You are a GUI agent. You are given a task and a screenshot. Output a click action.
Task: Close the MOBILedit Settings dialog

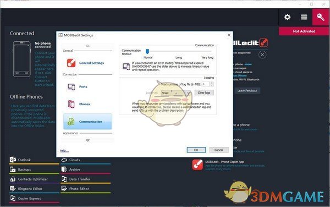[x=229, y=35]
